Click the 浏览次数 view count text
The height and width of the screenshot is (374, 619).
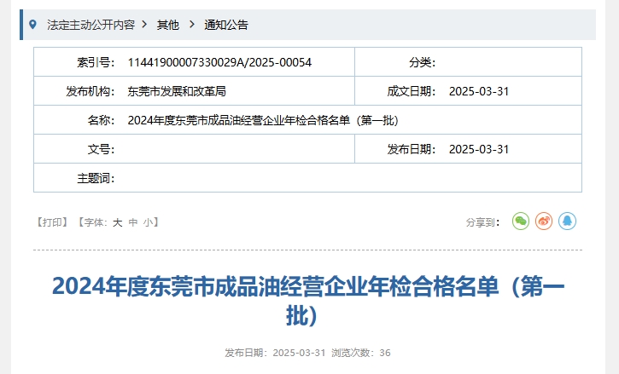click(x=360, y=353)
